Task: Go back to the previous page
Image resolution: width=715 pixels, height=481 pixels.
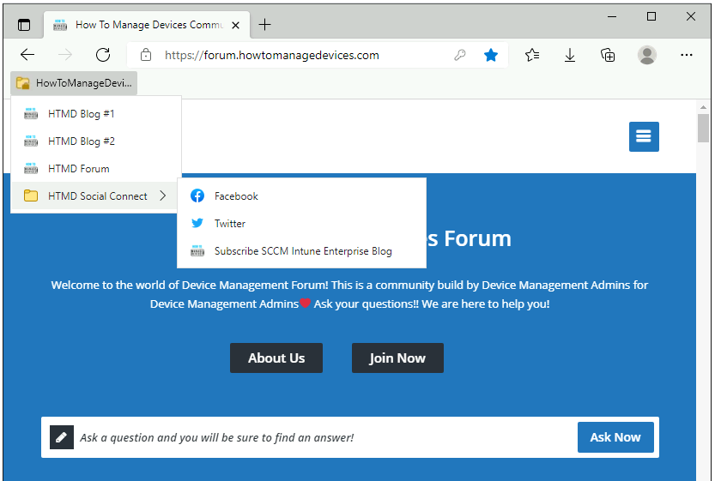Action: [x=27, y=55]
